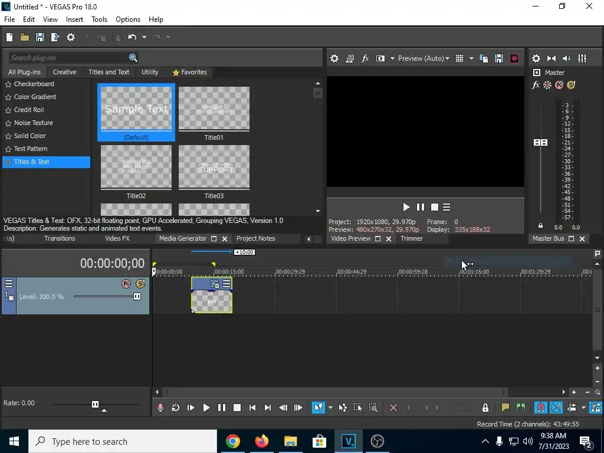Insert region with the green flags icon

(520, 408)
